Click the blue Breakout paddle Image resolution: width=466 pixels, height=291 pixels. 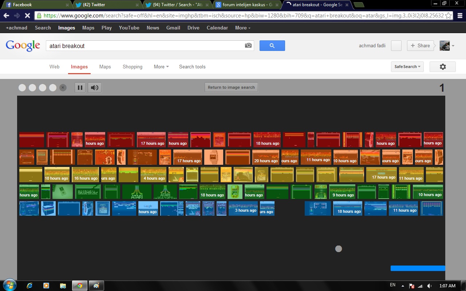(x=418, y=268)
